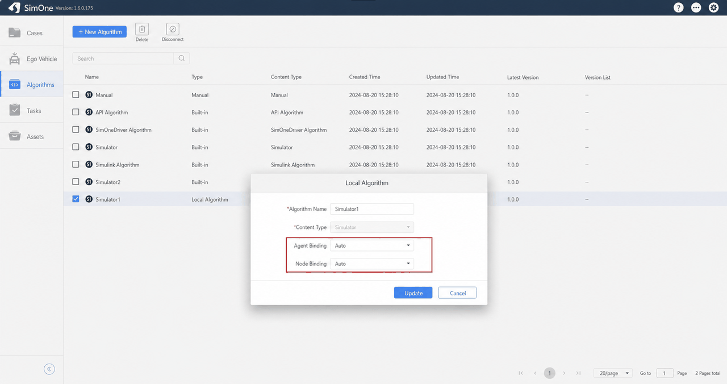
Task: Go to last page icon
Action: pos(578,373)
